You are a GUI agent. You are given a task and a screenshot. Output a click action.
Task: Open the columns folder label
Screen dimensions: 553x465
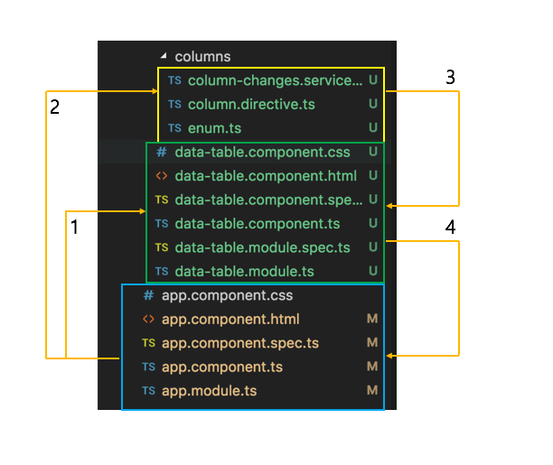(202, 56)
